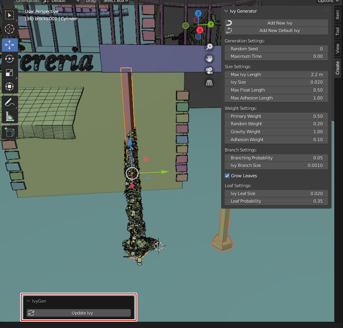
Task: Collapse the IvyGen operator panel
Action: pos(28,301)
